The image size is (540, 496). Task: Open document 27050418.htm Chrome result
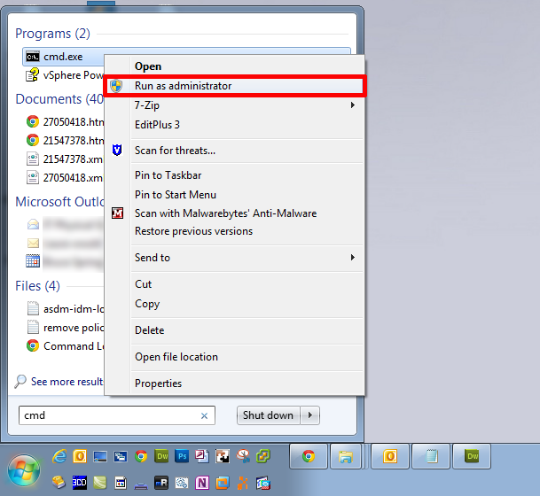click(65, 121)
